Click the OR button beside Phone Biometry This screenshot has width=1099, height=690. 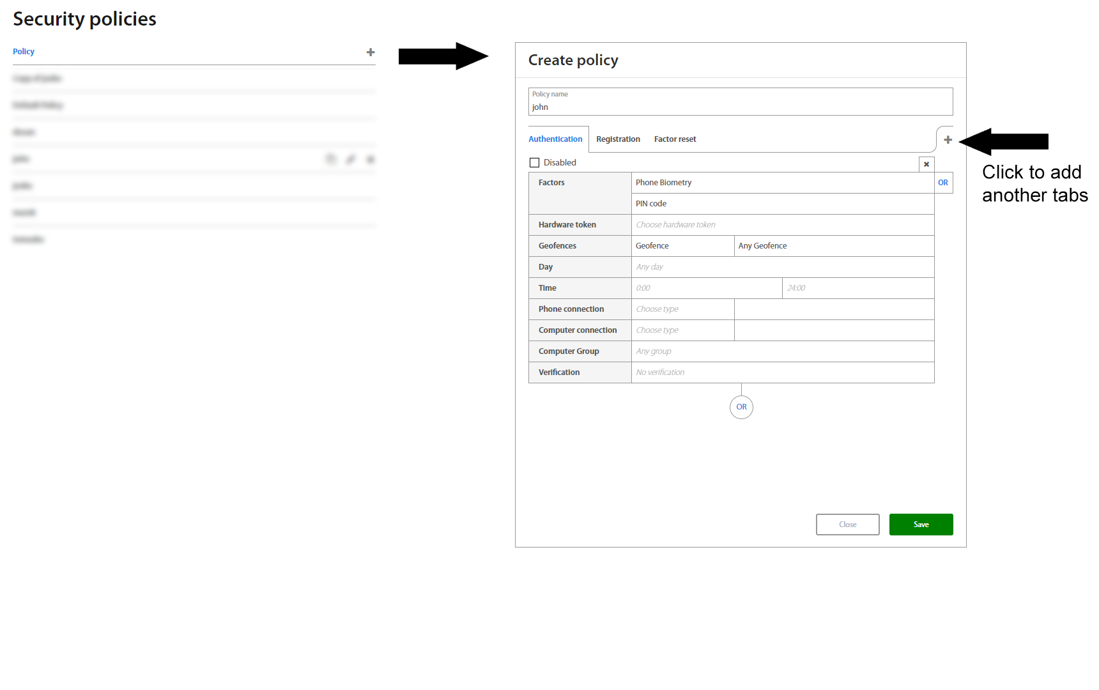point(943,183)
